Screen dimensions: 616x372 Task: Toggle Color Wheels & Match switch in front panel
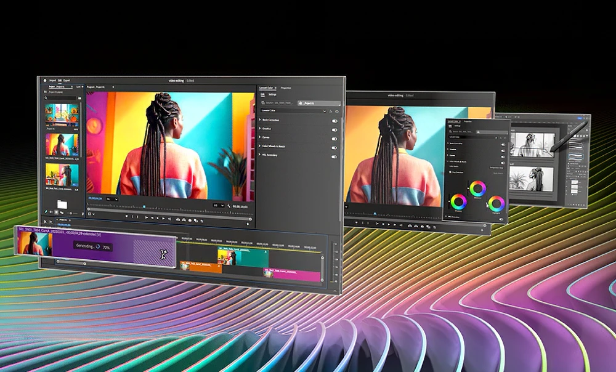coord(334,148)
